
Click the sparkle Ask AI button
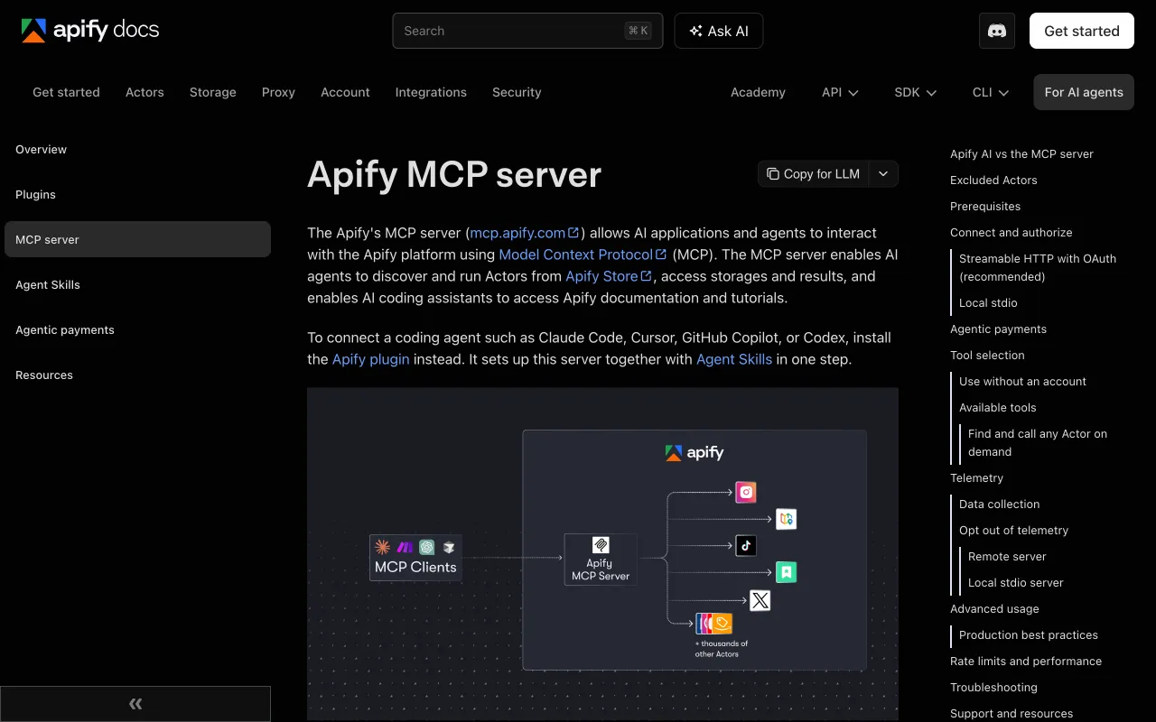(x=719, y=31)
